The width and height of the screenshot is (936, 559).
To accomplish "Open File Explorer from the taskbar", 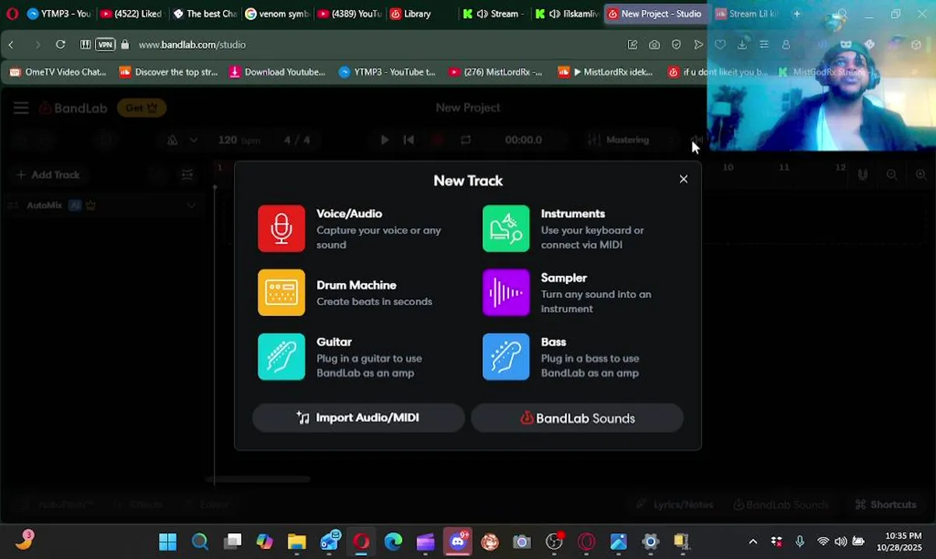I will (x=297, y=542).
